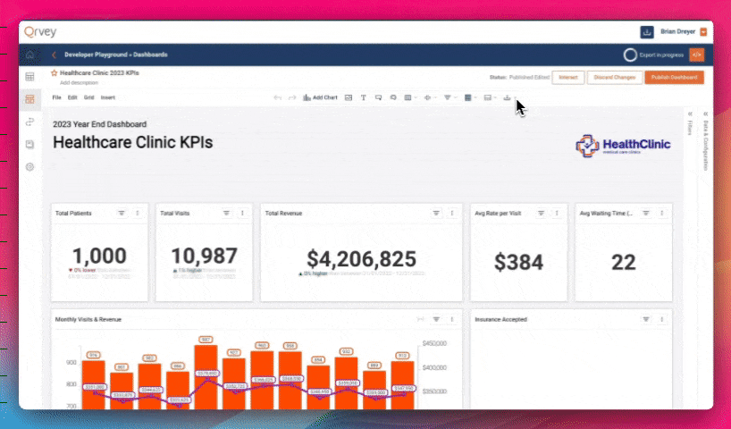The width and height of the screenshot is (731, 429).
Task: Click the Discard Changes button
Action: [614, 78]
